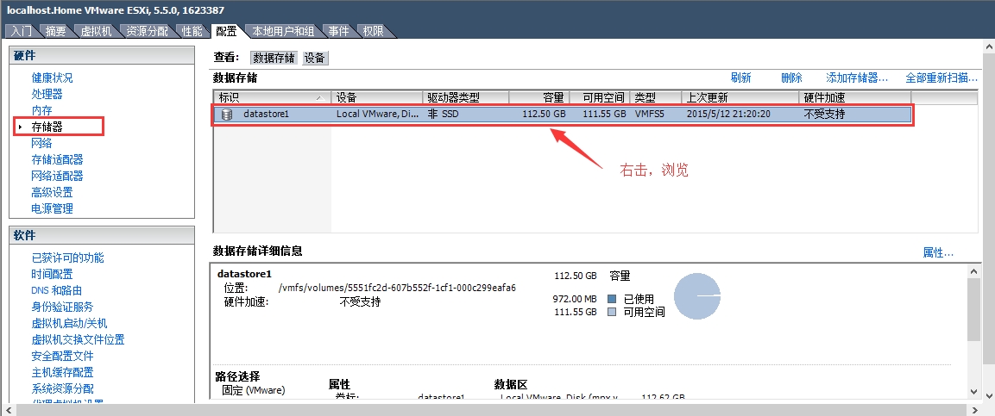The image size is (995, 416).
Task: Click the 删除 link
Action: point(792,78)
